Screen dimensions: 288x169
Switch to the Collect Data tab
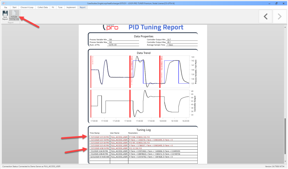coord(42,7)
